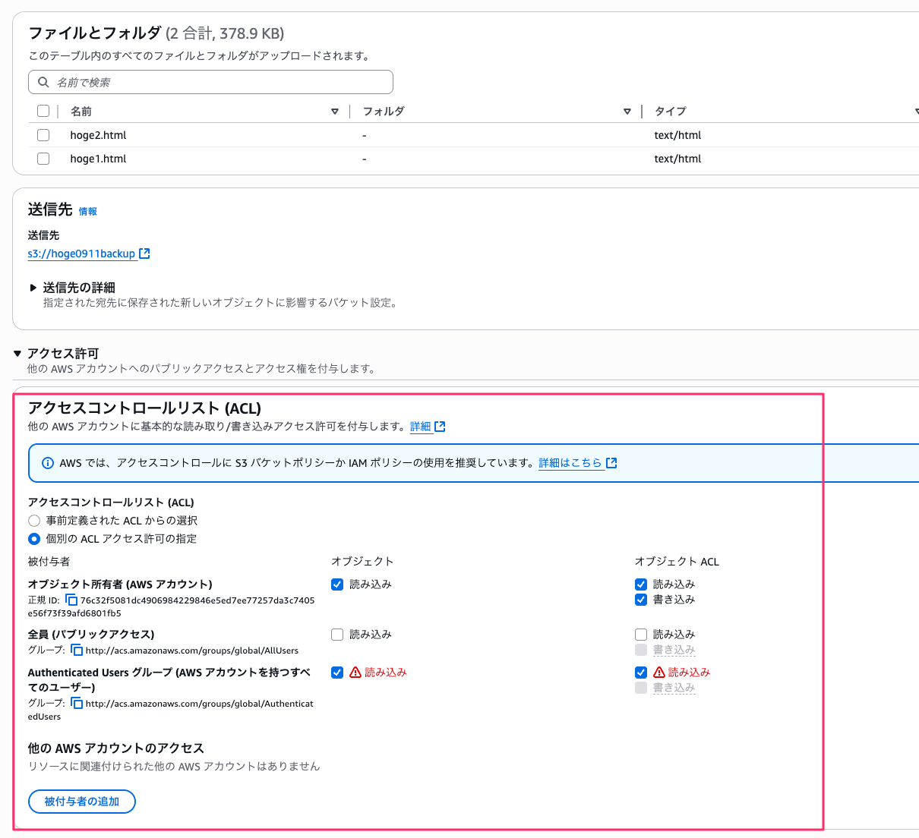Expand the 送信先の詳細 section

pos(33,288)
